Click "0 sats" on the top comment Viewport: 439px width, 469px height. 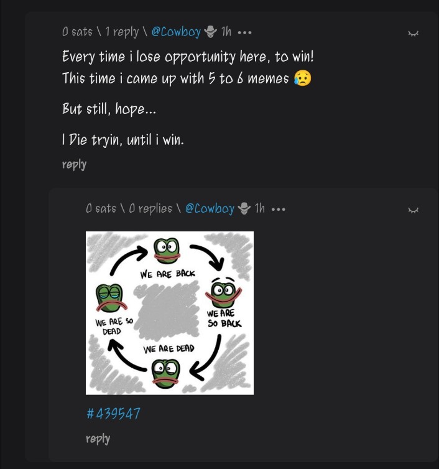pyautogui.click(x=77, y=32)
